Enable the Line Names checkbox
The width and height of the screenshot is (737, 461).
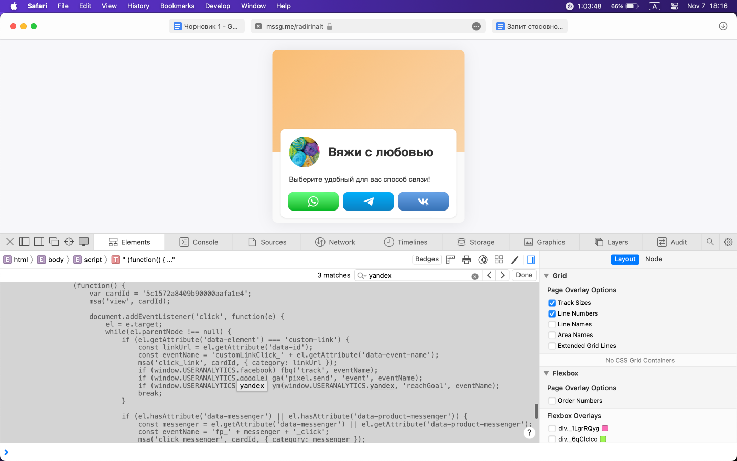[552, 324]
